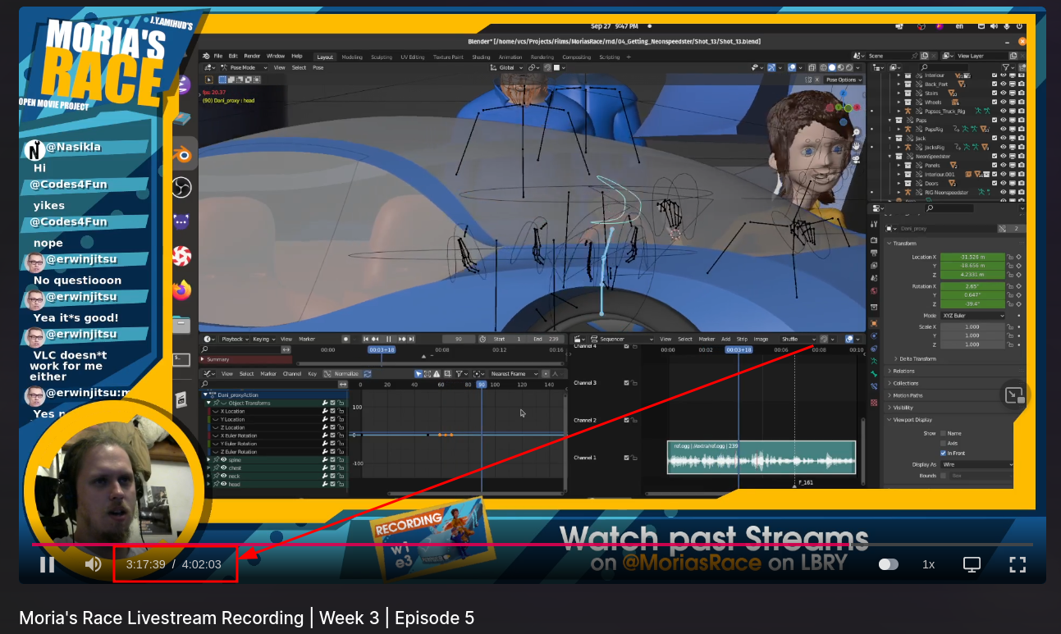Screen dimensions: 1061x634
Task: Open Blender File menu
Action: pos(218,57)
